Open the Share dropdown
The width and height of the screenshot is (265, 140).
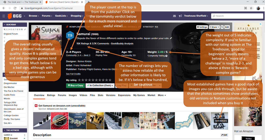point(214,27)
